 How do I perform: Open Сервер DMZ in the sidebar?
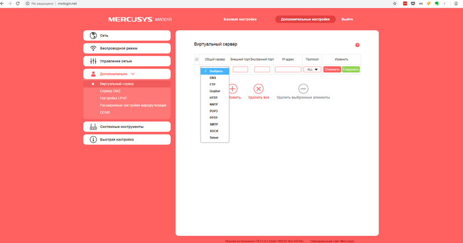[x=110, y=91]
